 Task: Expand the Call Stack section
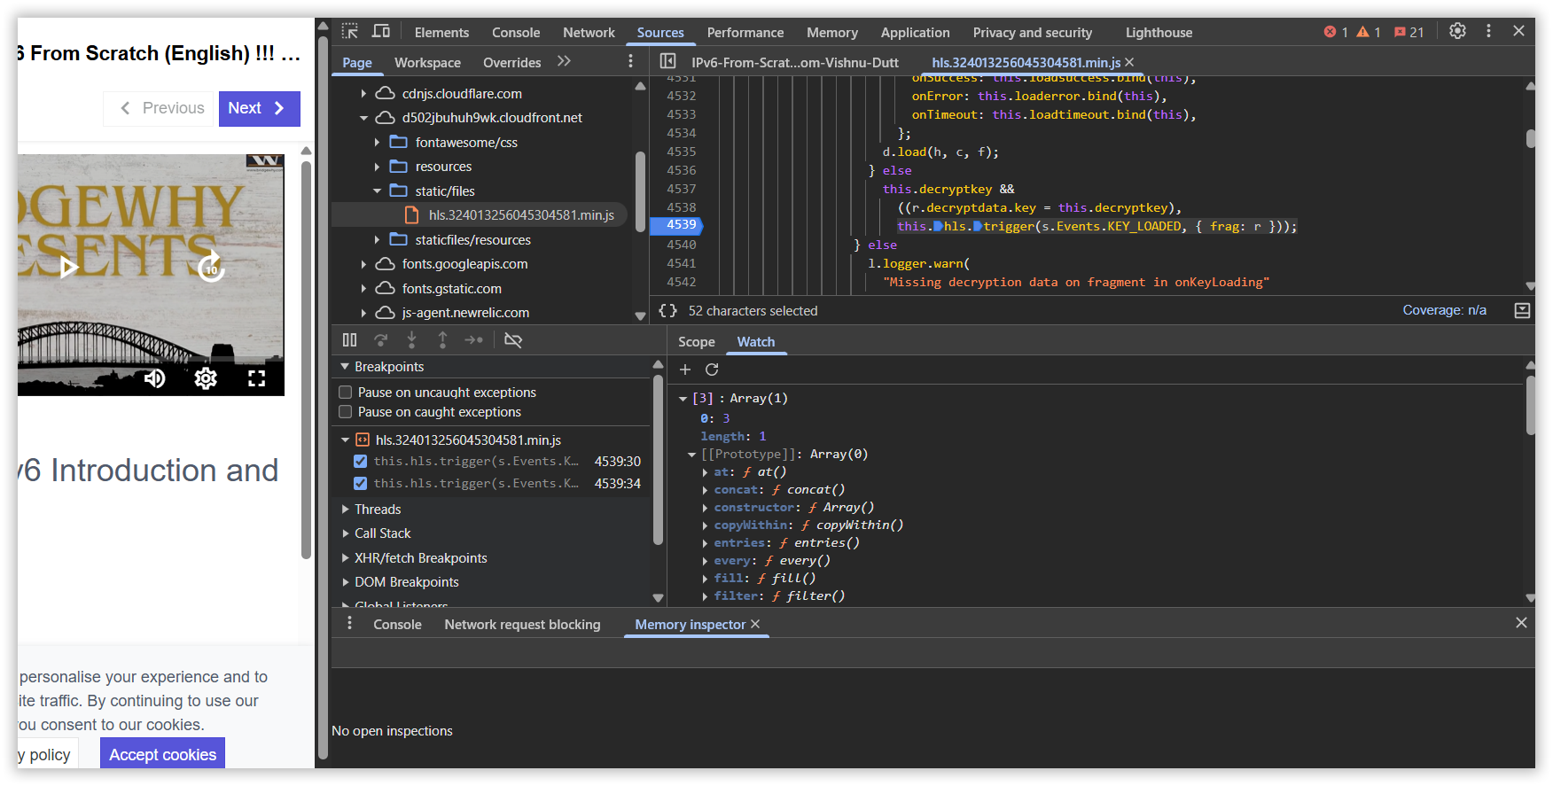pyautogui.click(x=382, y=533)
